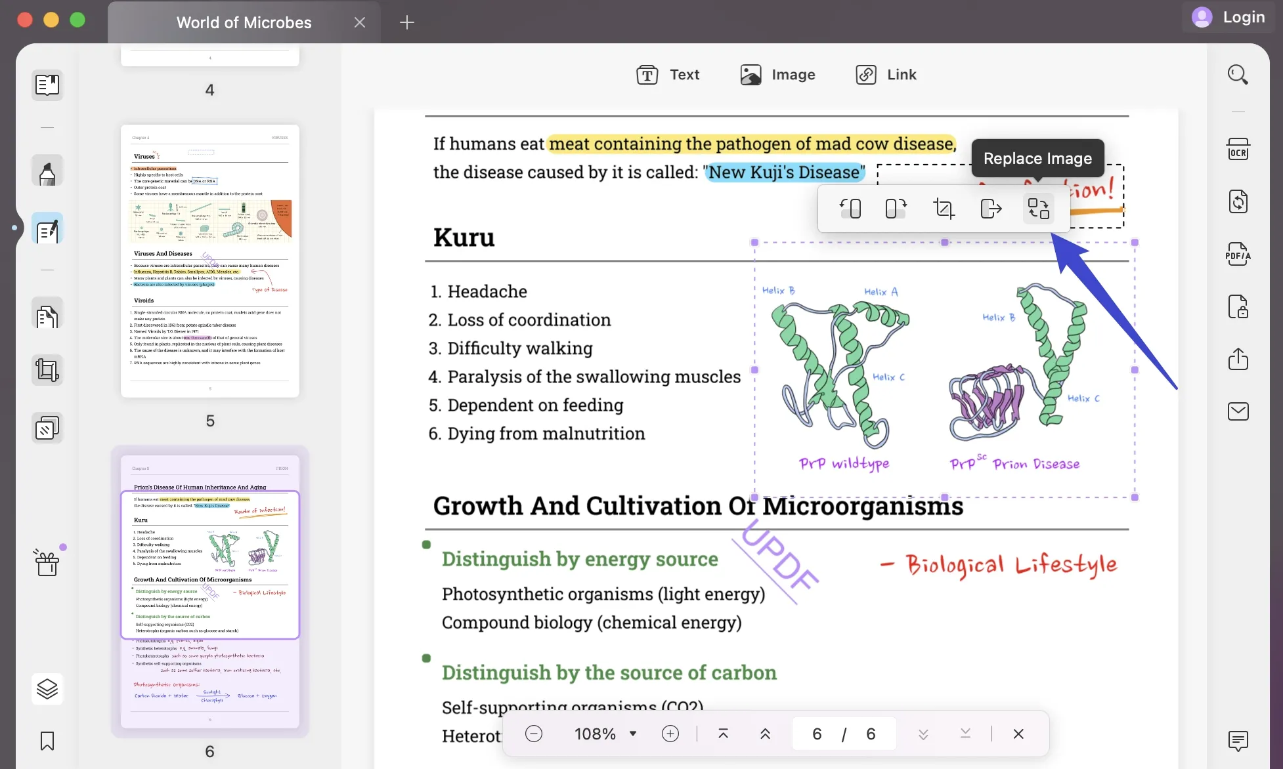Click the close annotation toolbar button
Screen dimensions: 1283x769
click(1018, 732)
